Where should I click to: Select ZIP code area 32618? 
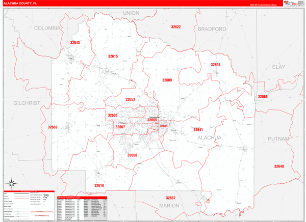click(99, 185)
